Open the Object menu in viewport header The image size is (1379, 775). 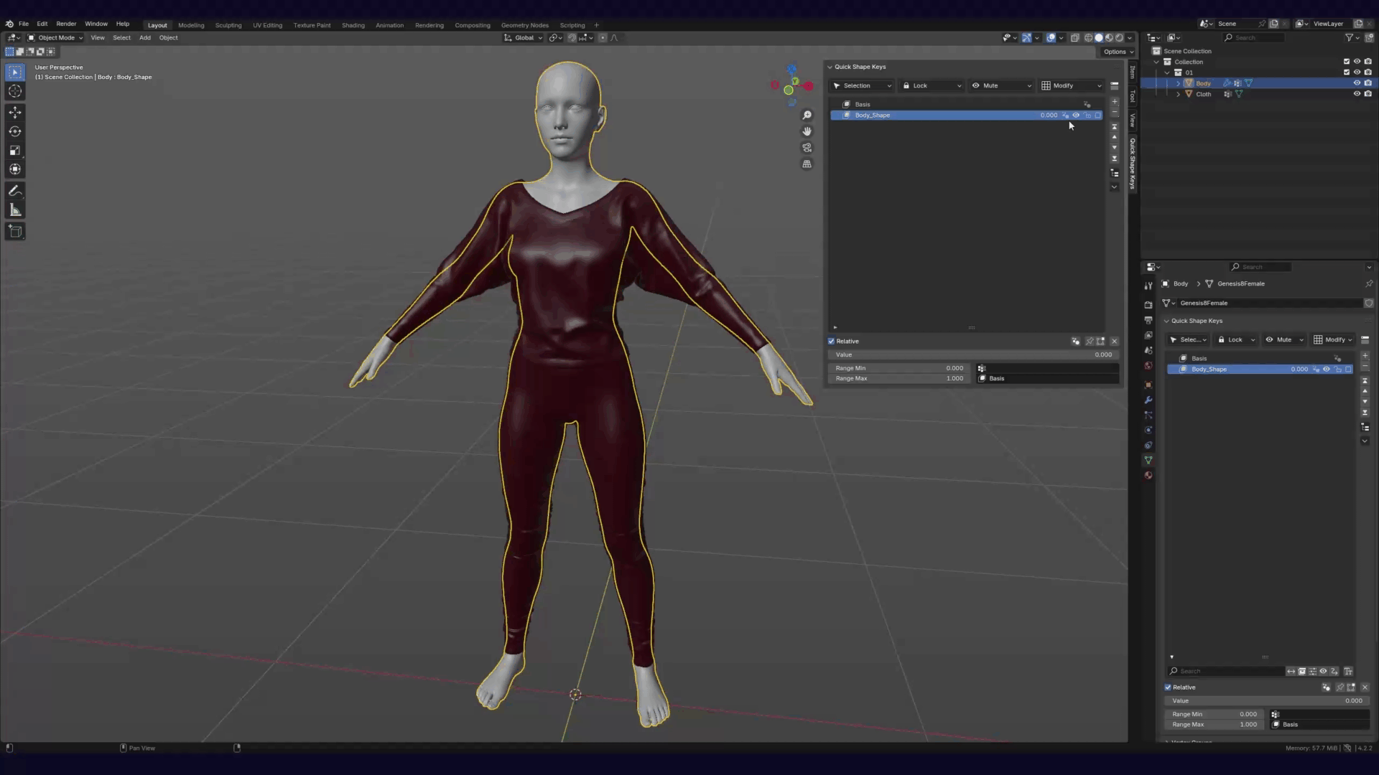pyautogui.click(x=169, y=38)
